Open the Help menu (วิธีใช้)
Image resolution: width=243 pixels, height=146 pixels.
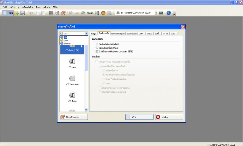(x=55, y=7)
